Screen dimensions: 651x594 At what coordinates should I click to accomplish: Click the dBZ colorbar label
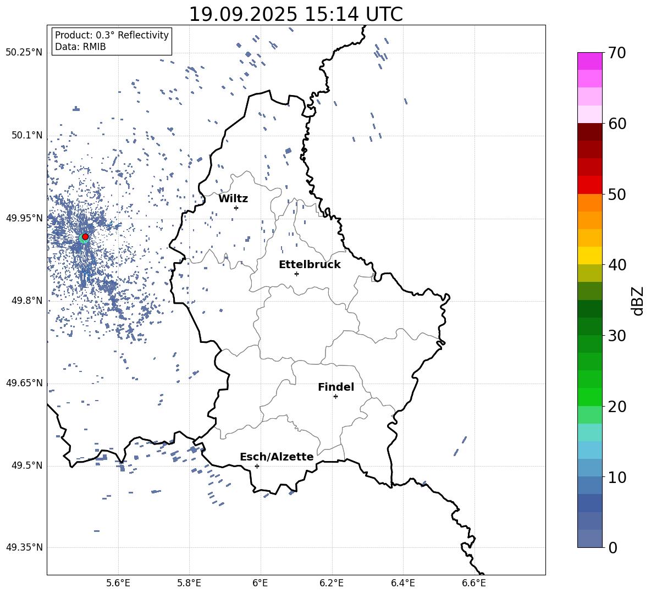click(638, 301)
